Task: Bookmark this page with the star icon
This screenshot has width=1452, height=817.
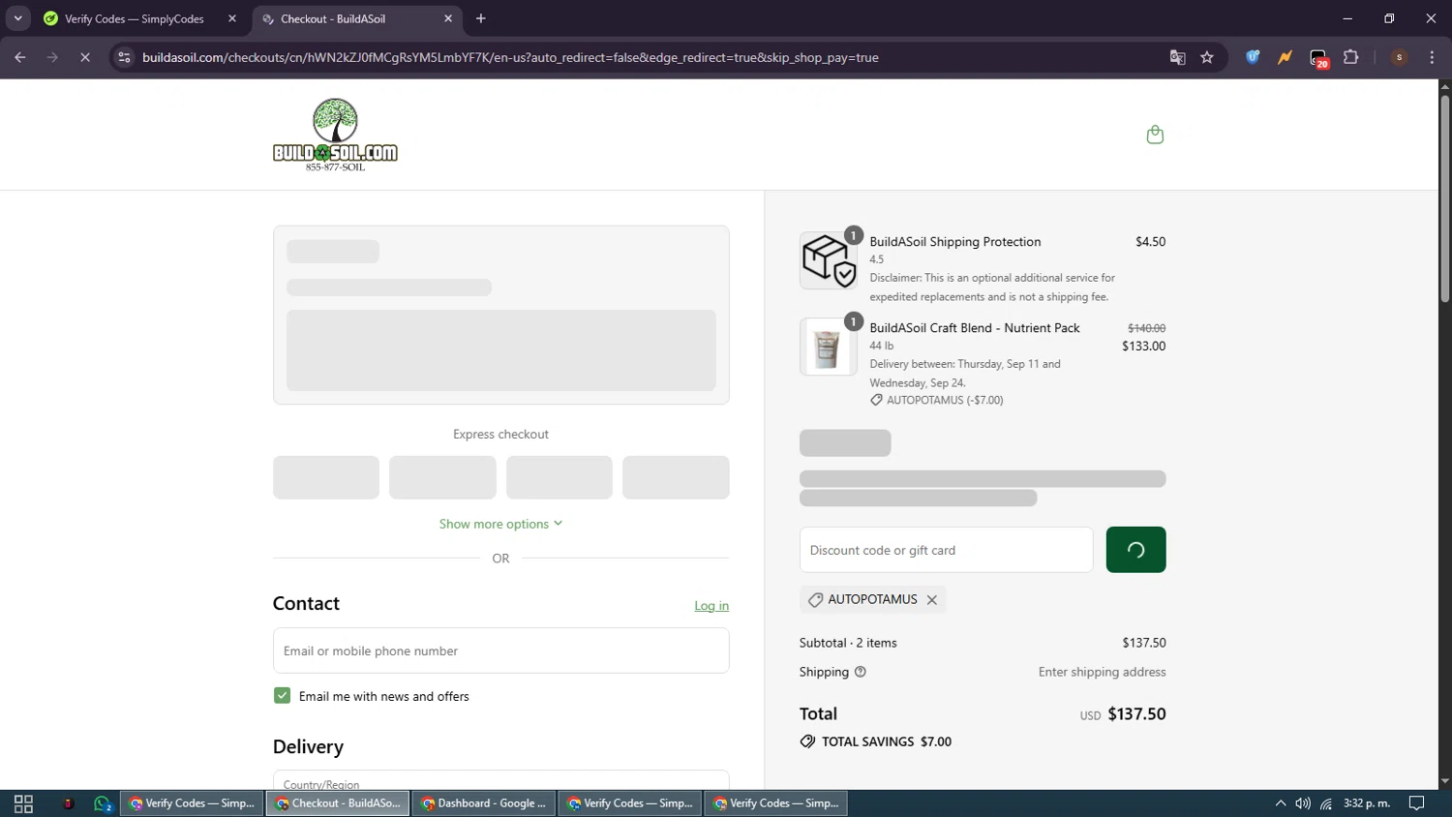Action: point(1207,57)
